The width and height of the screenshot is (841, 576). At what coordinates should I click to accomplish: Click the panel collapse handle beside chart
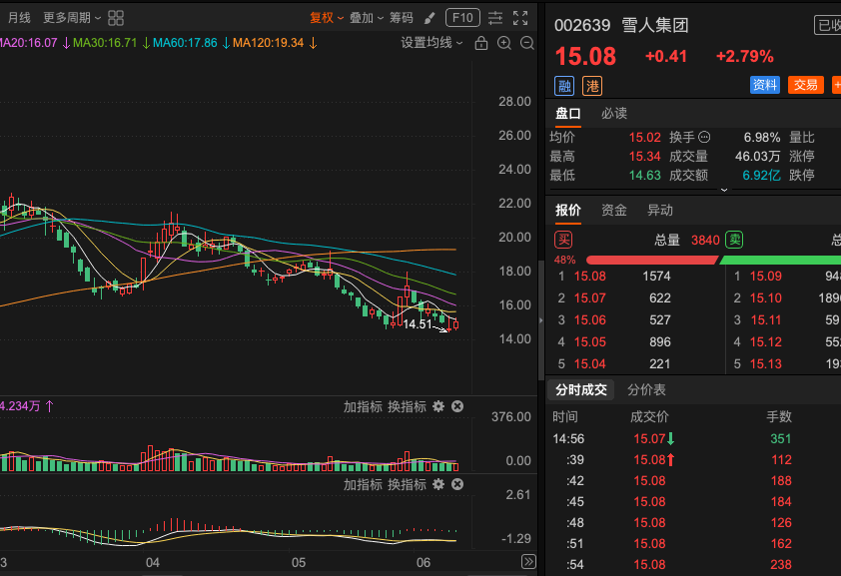pos(540,320)
